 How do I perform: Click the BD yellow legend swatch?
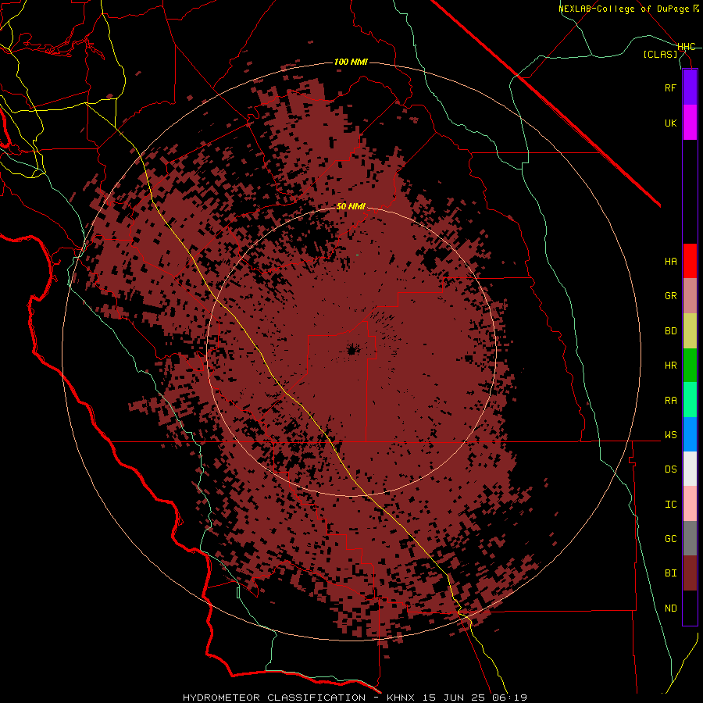tap(690, 331)
